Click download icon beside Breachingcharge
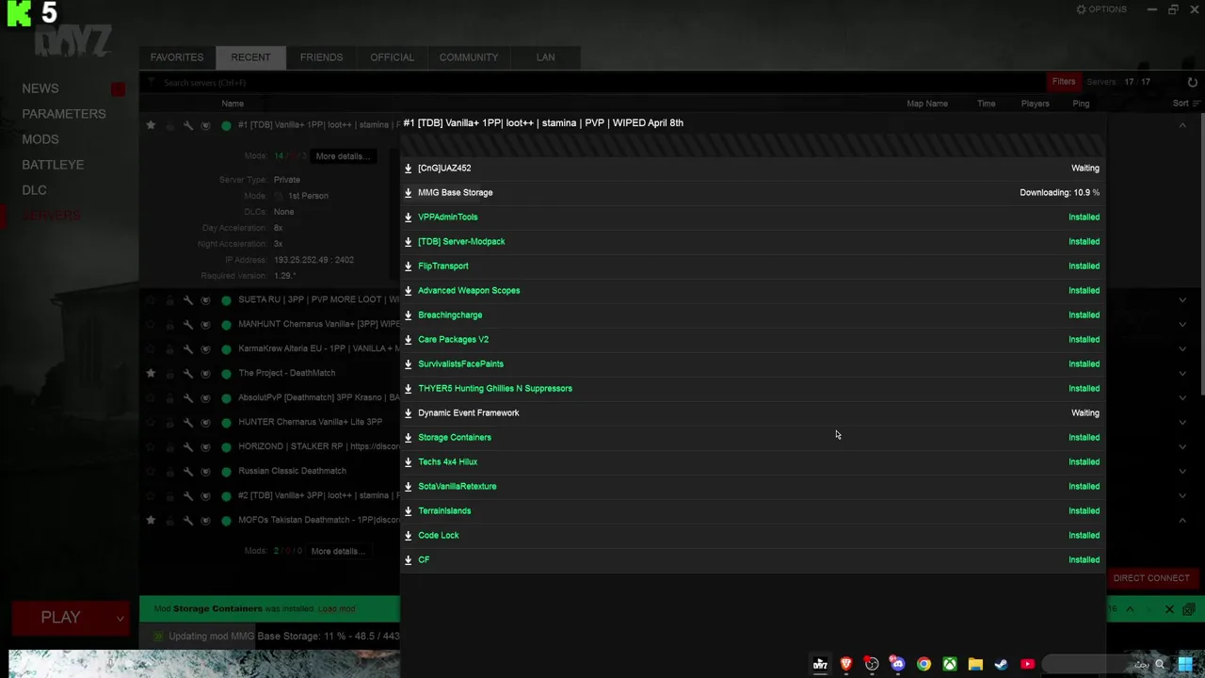This screenshot has height=678, width=1205. tap(408, 315)
